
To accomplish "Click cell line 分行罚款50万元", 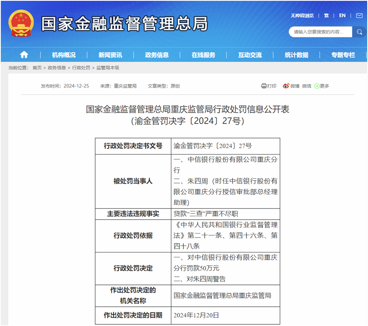I will coord(196,268).
